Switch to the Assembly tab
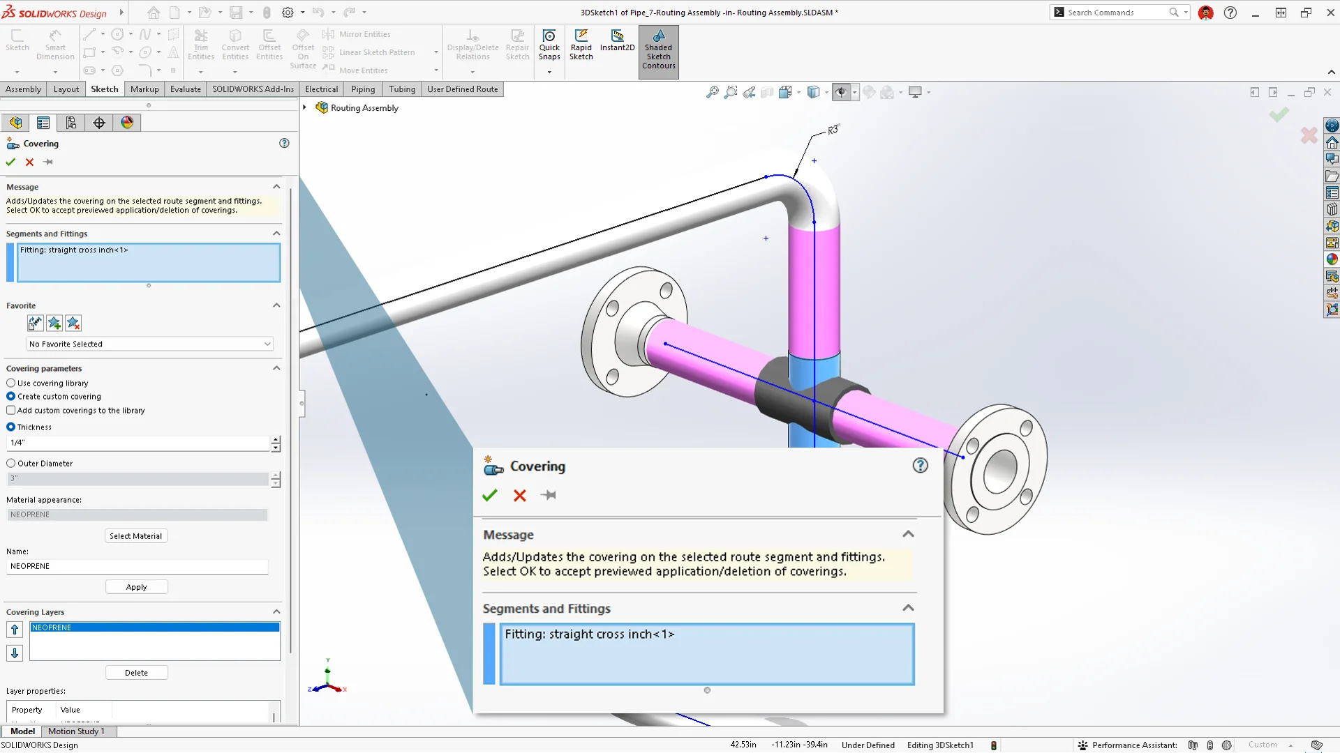1340x753 pixels. (x=23, y=89)
